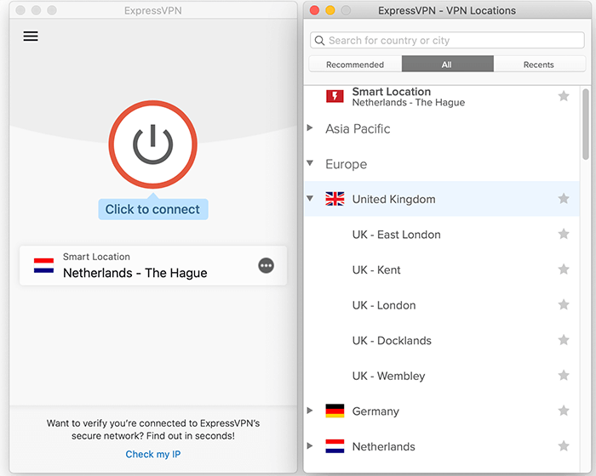Star the UK - Docklands location

coord(564,340)
